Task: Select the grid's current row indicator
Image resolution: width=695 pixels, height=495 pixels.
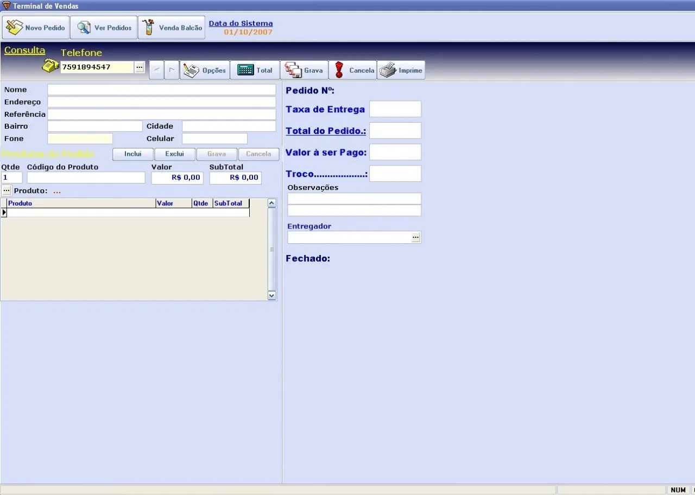Action: [4, 213]
